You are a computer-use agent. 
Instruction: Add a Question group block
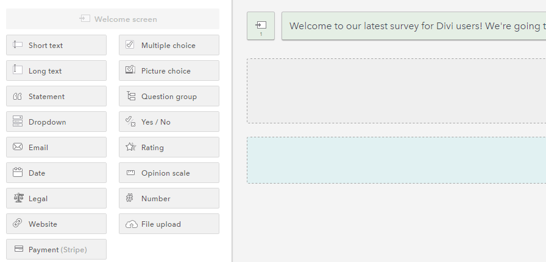click(169, 96)
